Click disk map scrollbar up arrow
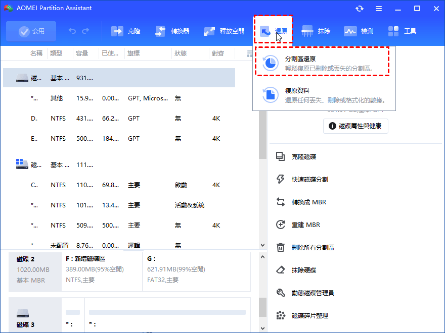Screen dimensions: 445x333 (262, 257)
